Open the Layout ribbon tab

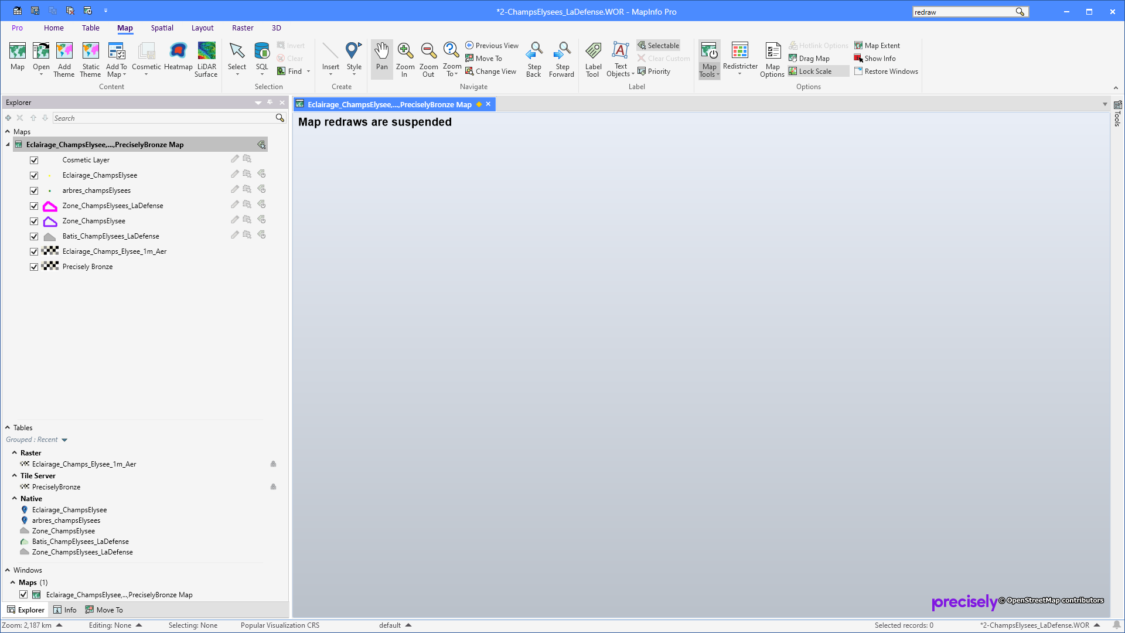tap(203, 28)
